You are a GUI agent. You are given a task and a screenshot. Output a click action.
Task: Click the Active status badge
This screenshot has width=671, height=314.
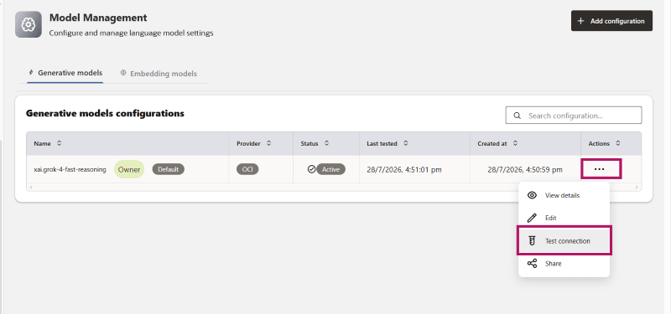pos(330,169)
